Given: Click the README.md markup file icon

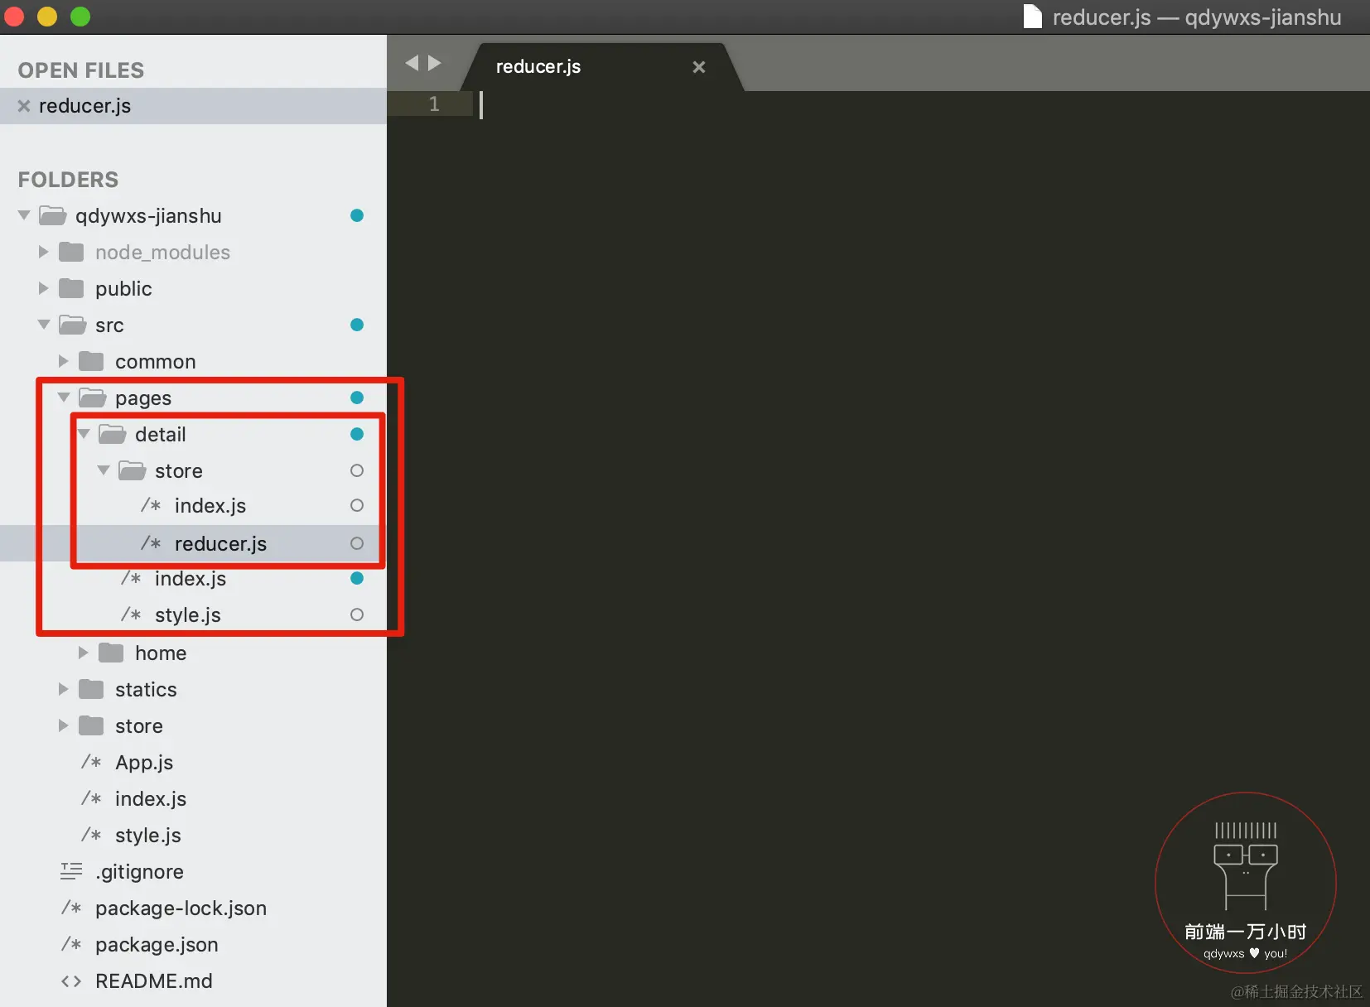Looking at the screenshot, I should coord(71,981).
